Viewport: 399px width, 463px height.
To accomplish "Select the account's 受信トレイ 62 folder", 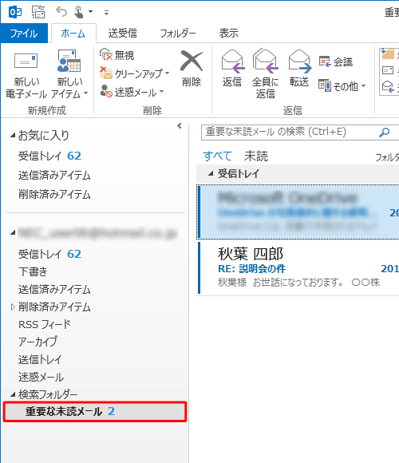I will 49,254.
